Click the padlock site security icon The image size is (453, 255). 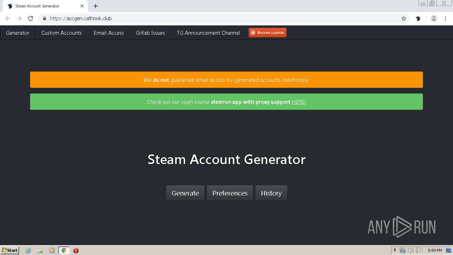(x=44, y=18)
